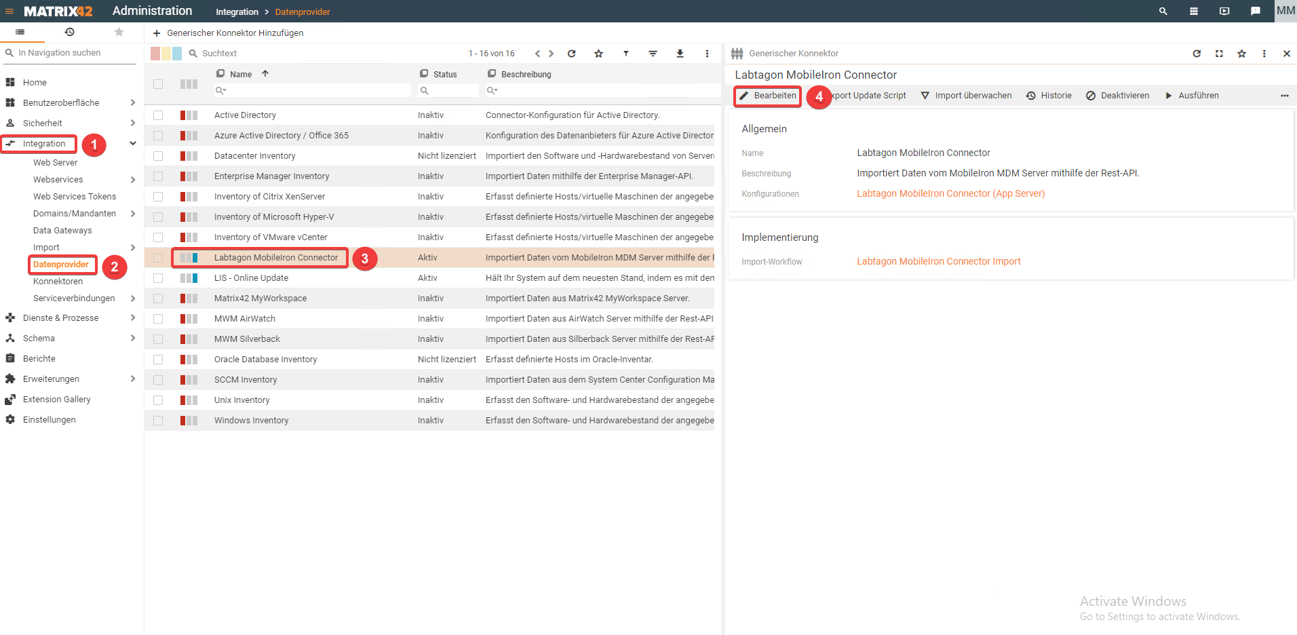The height and width of the screenshot is (635, 1297).
Task: Open the hamburger menu beside the Matrix42 logo
Action: coord(9,11)
